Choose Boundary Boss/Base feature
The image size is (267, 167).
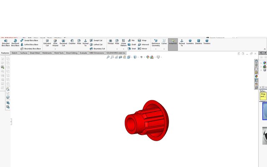tap(30, 49)
